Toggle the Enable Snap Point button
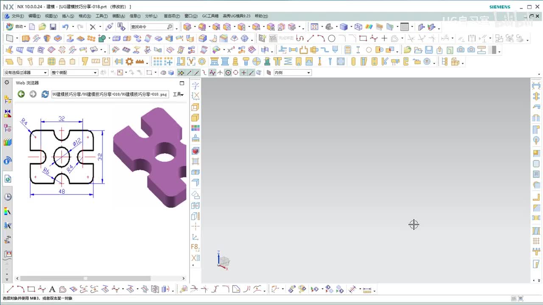This screenshot has height=305, width=543. click(x=181, y=73)
